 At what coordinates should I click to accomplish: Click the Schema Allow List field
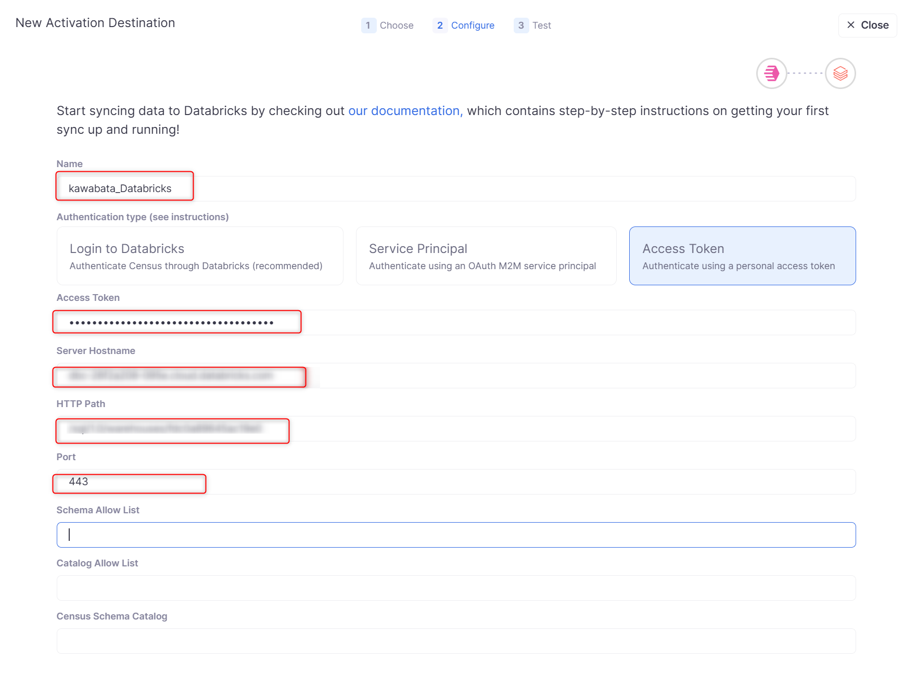(x=455, y=535)
